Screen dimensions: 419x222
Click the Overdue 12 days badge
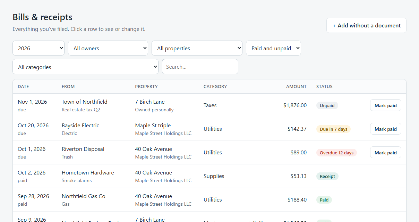pyautogui.click(x=336, y=153)
